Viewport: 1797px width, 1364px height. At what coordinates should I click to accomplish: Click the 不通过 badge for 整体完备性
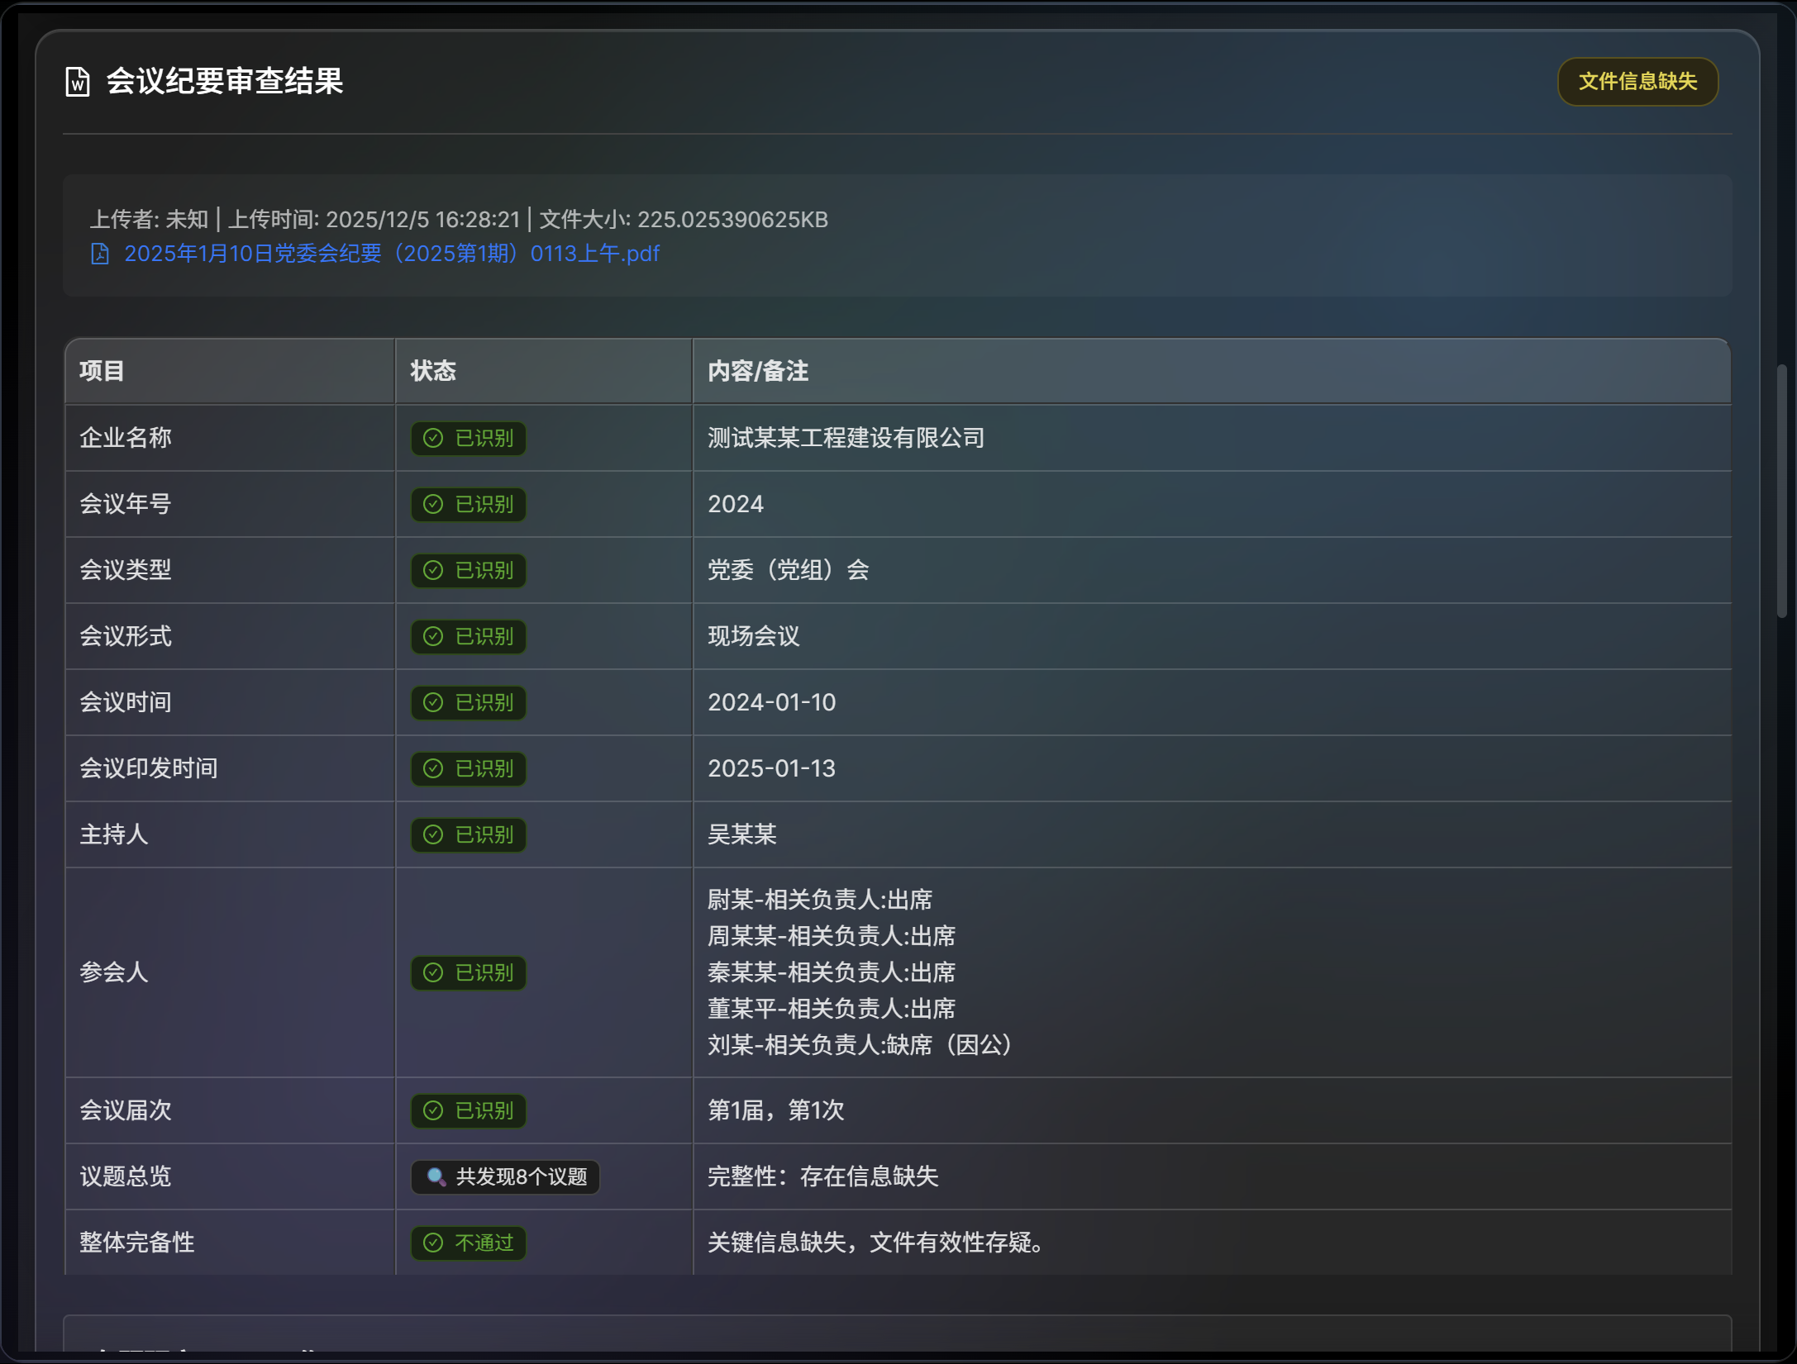[469, 1243]
